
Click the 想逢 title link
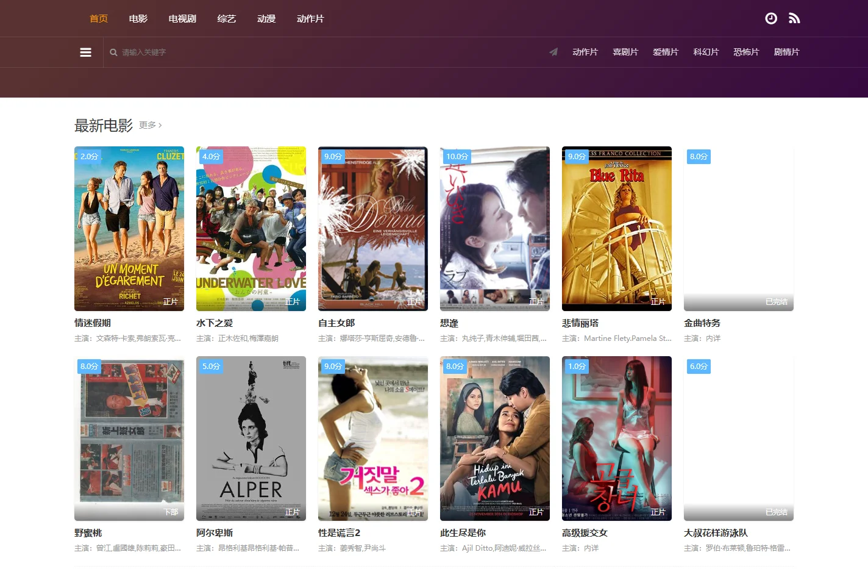pos(449,323)
